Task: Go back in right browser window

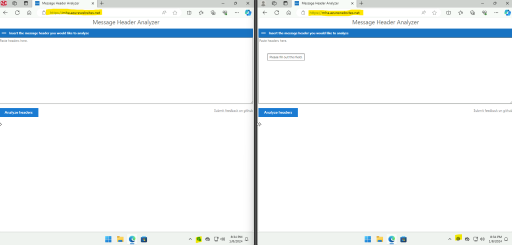Action: (x=265, y=12)
